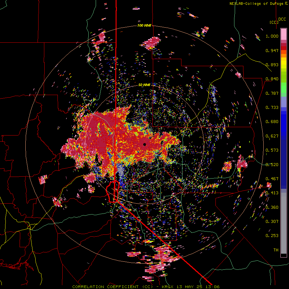Image resolution: width=289 pixels, height=289 pixels.
Task: Click the NEXLAB-College of DuPage credit text
Action: click(256, 4)
